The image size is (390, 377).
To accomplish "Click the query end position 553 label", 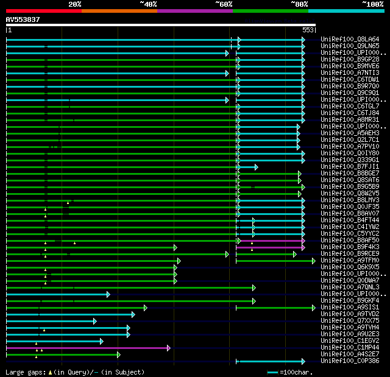I will tap(308, 30).
